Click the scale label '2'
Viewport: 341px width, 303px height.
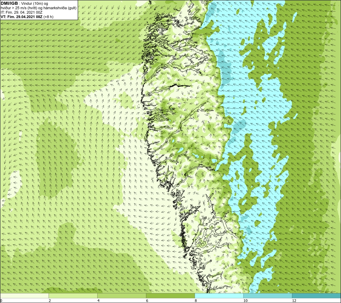pos(50,301)
